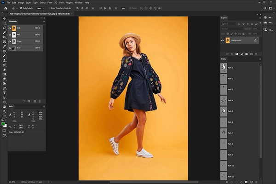Select the Zoom tool
This screenshot has height=184, width=276.
click(4, 111)
